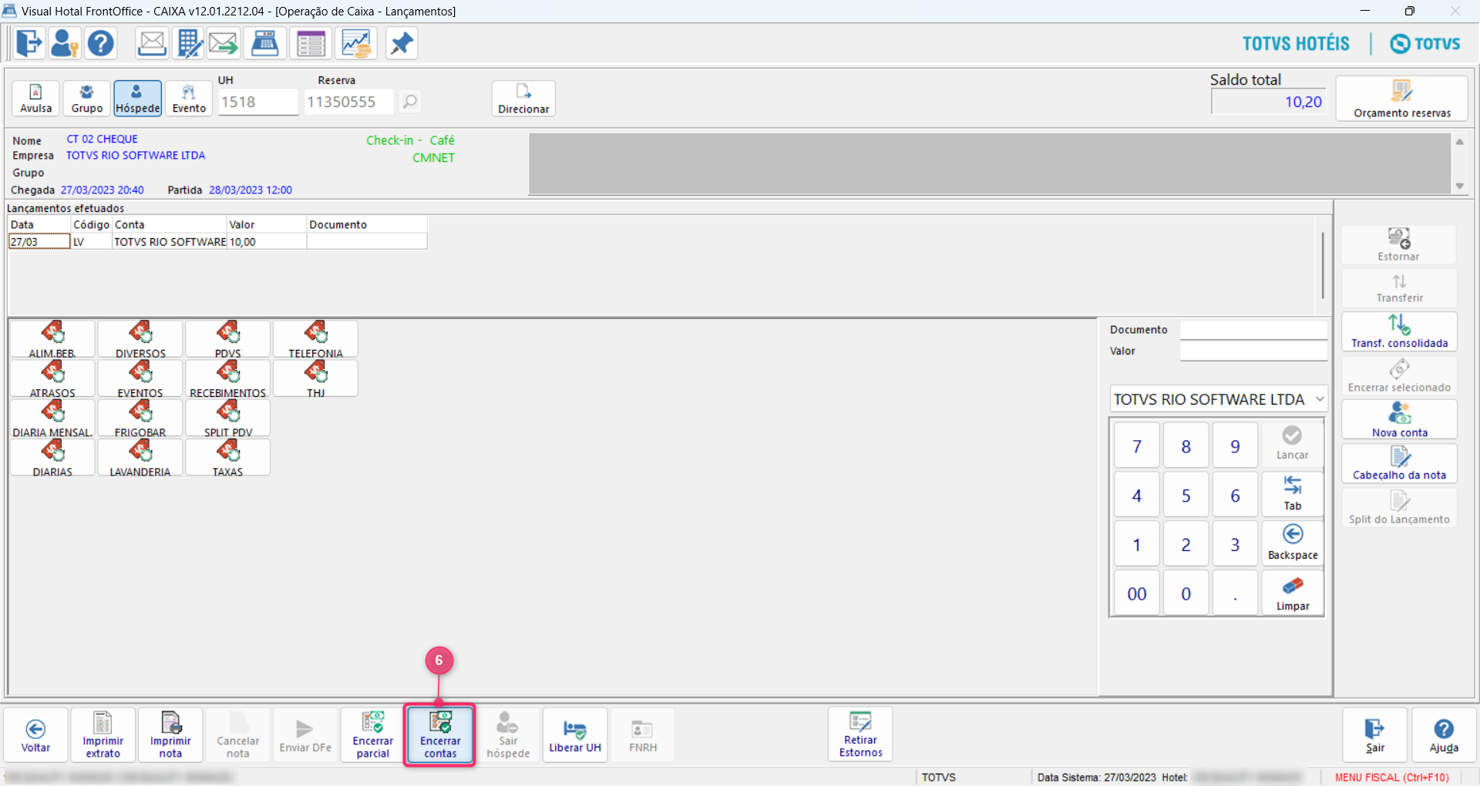The width and height of the screenshot is (1480, 786).
Task: Click Imprimir nota button
Action: coord(170,735)
